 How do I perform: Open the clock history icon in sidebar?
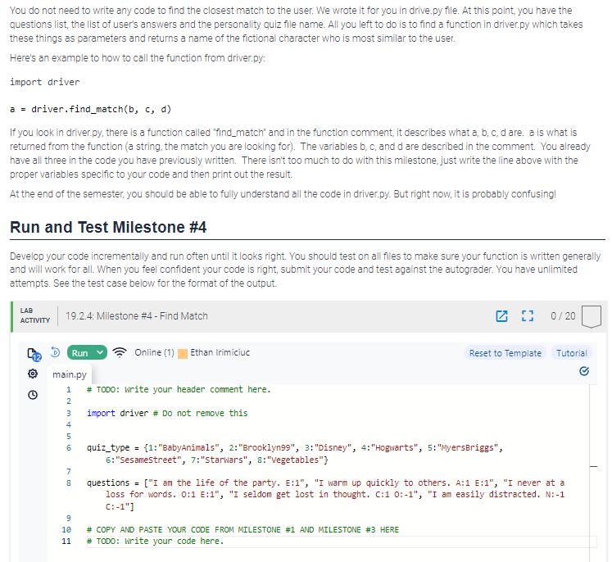(33, 395)
